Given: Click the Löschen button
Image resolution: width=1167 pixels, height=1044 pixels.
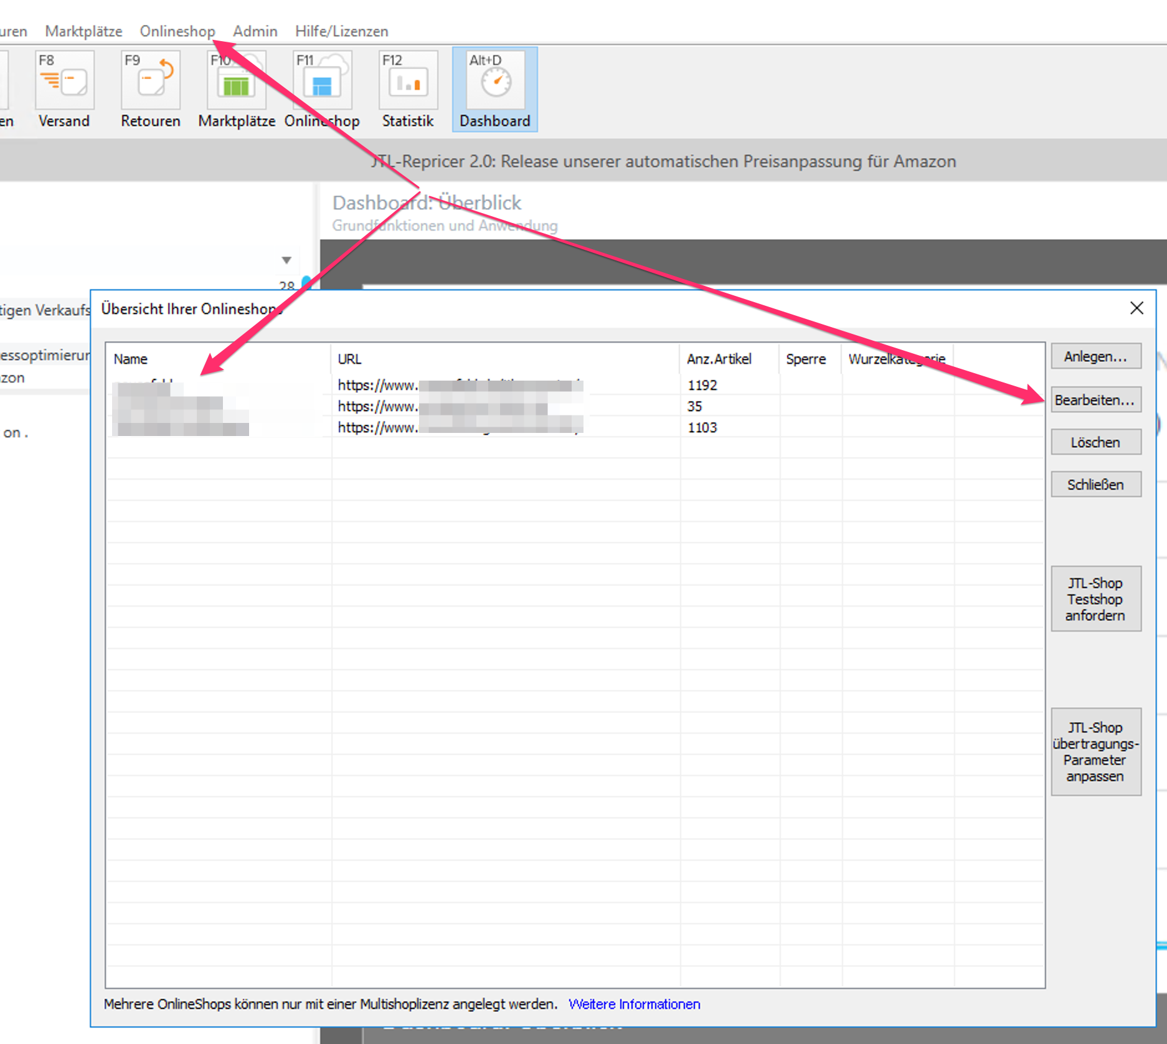Looking at the screenshot, I should (x=1096, y=442).
